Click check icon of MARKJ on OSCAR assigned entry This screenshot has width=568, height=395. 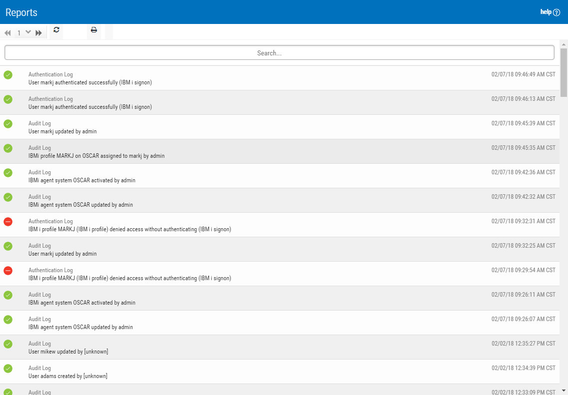(x=8, y=148)
